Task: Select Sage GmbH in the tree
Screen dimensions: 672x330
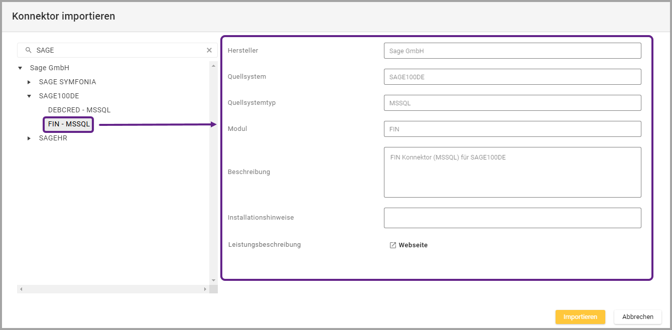Action: pos(50,68)
